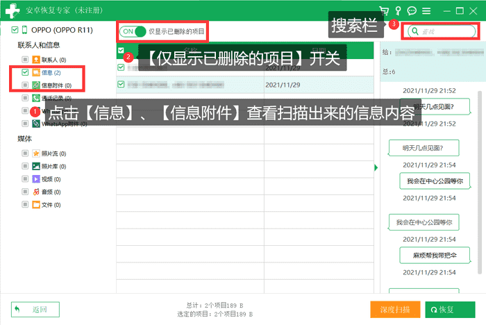
Task: Select the 信息附件 (0) tree label
Action: (56, 85)
